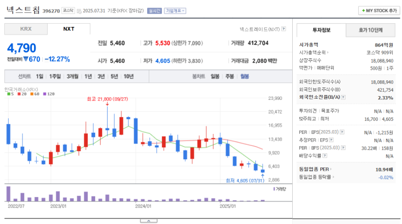Click the orange 60-period moving average swatch

click(32, 94)
